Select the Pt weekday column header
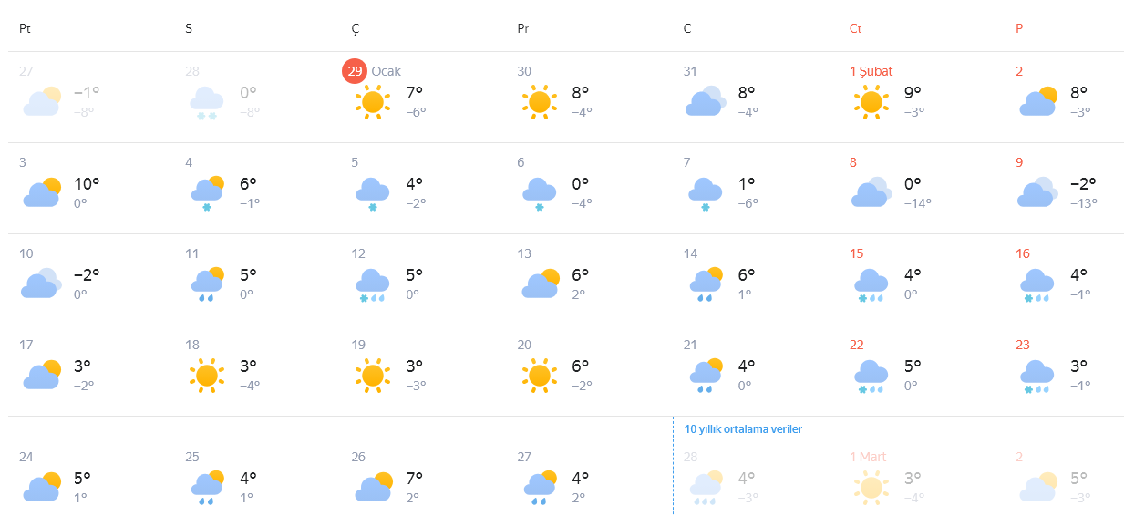 26,28
